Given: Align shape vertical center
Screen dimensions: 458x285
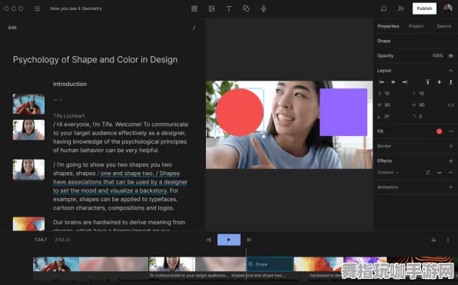Looking at the screenshot, I should (440, 82).
